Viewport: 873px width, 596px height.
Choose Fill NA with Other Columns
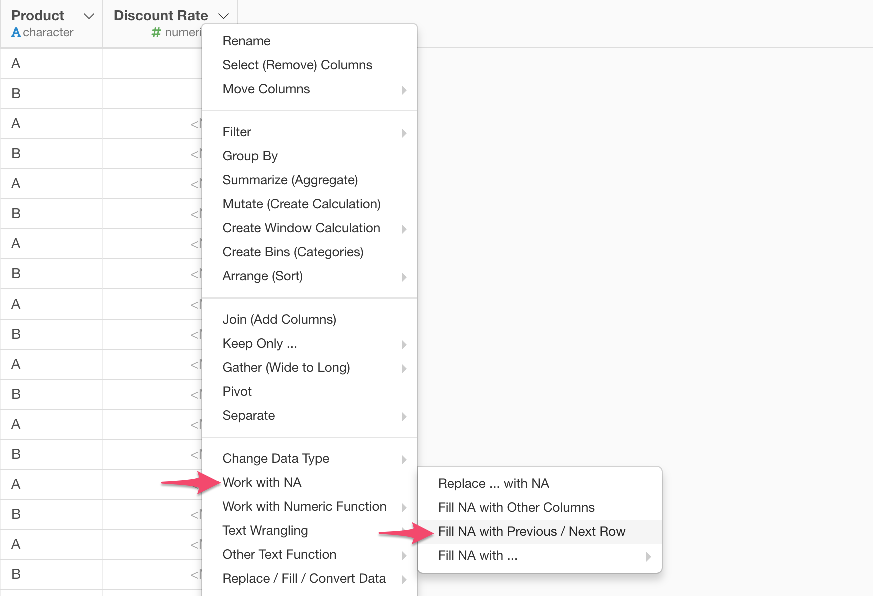[516, 507]
